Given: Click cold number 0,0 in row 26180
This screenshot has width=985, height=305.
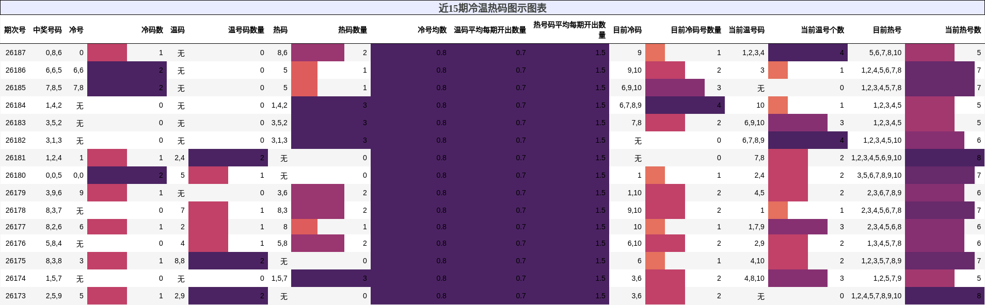Looking at the screenshot, I should point(78,175).
